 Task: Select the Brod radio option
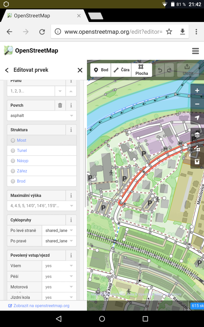[x=42, y=181]
